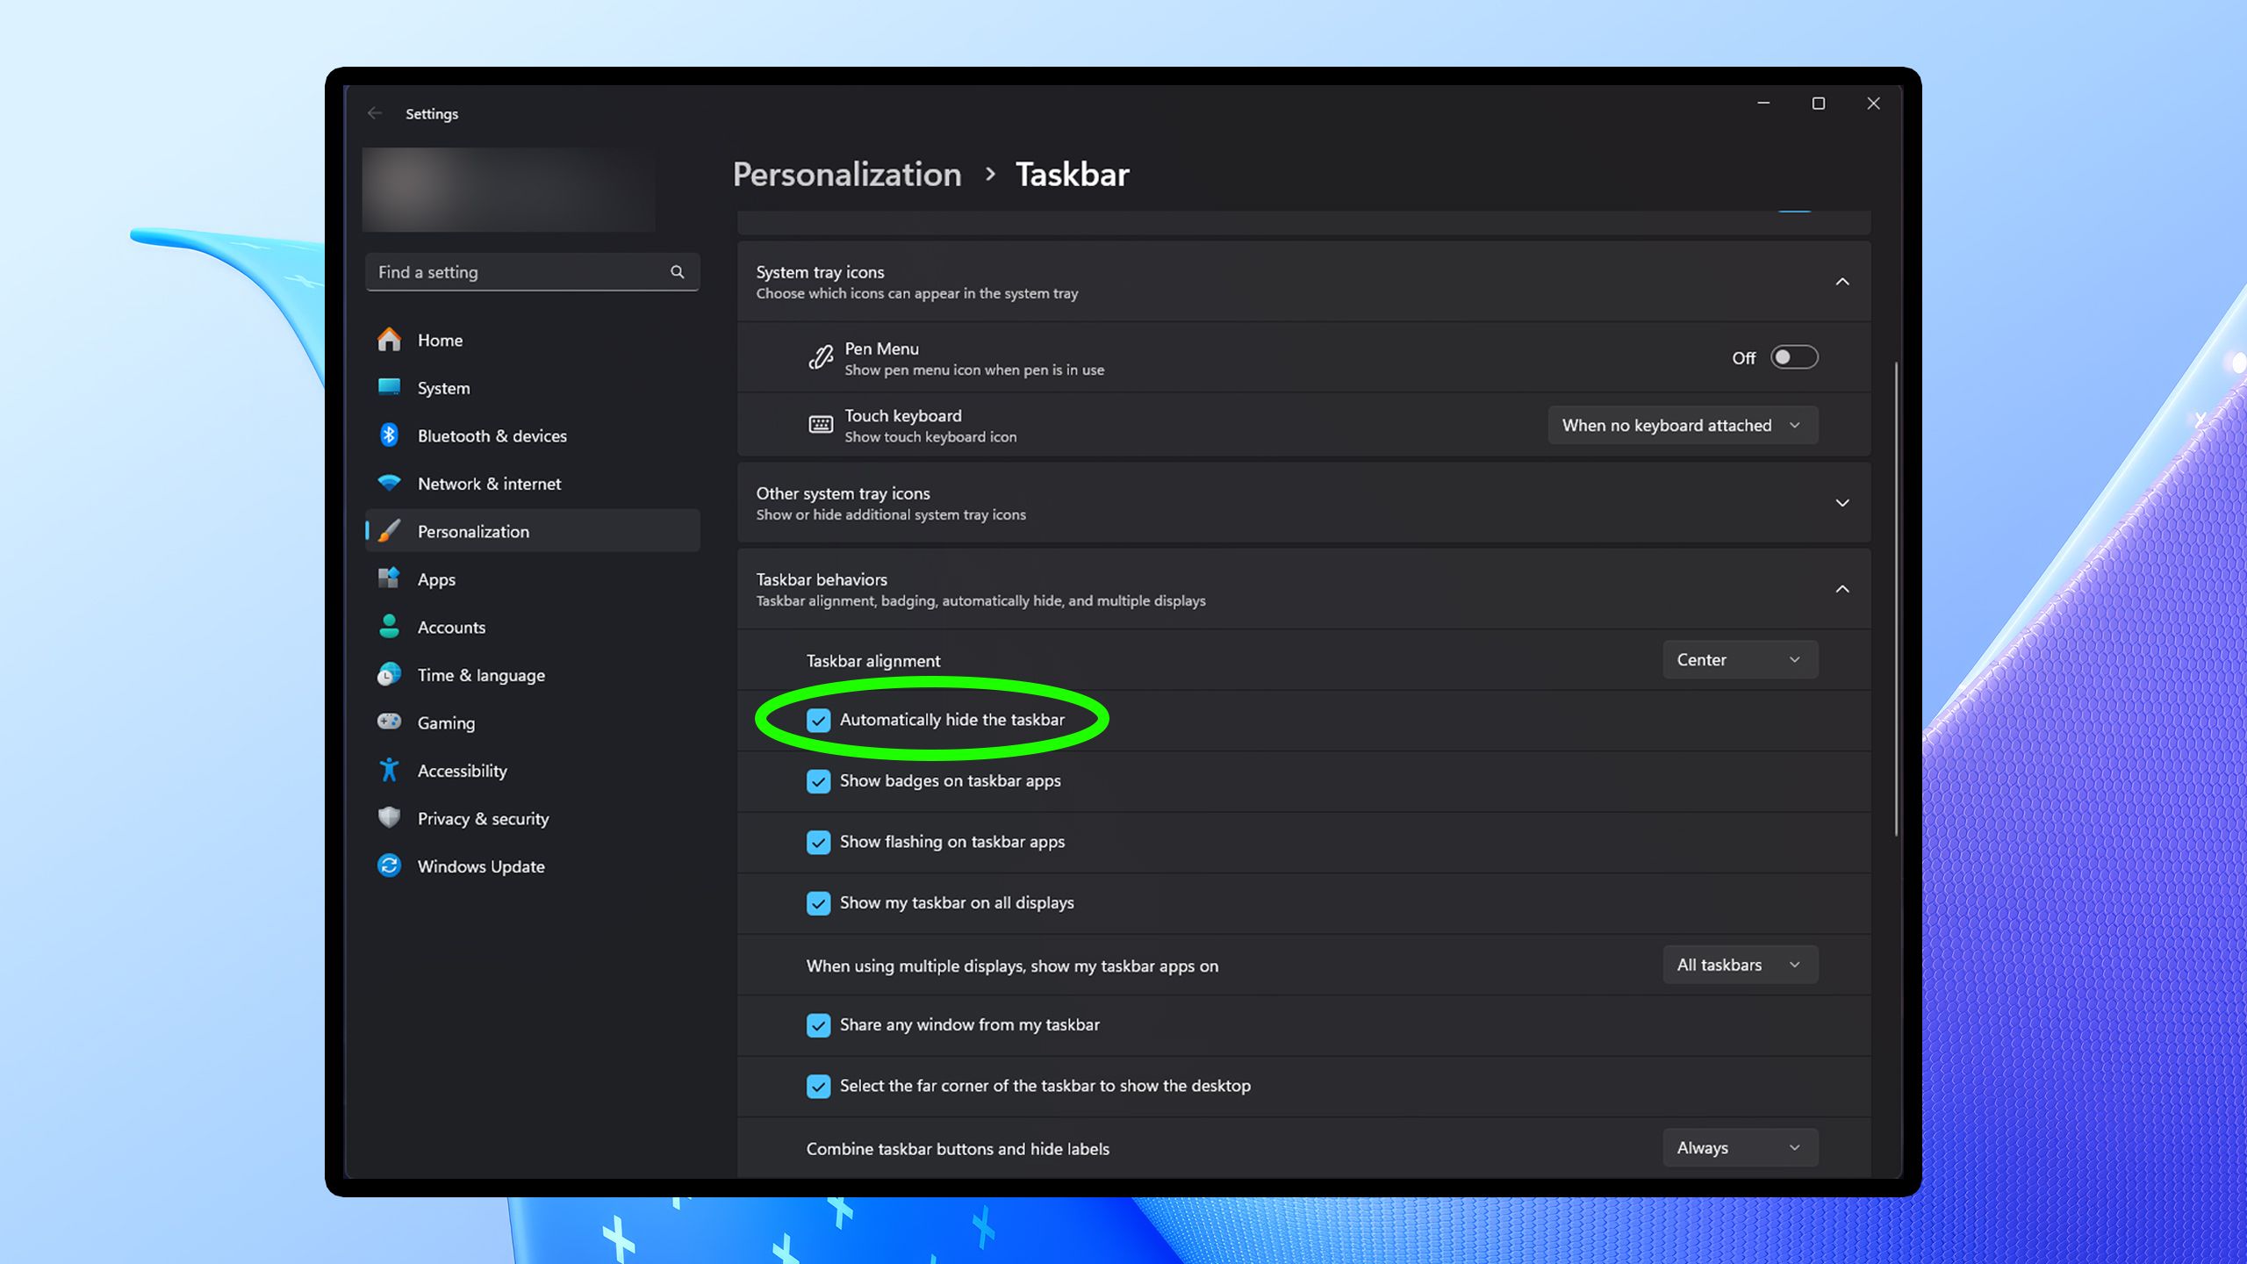This screenshot has height=1264, width=2247.
Task: Turn on the Pen Menu toggle
Action: click(x=1793, y=357)
